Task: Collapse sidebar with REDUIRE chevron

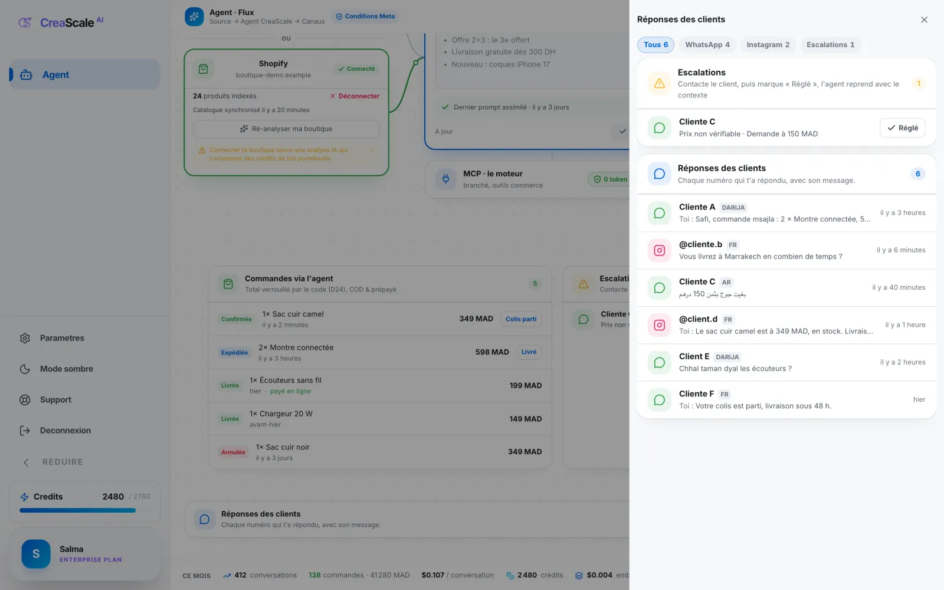Action: pyautogui.click(x=26, y=462)
